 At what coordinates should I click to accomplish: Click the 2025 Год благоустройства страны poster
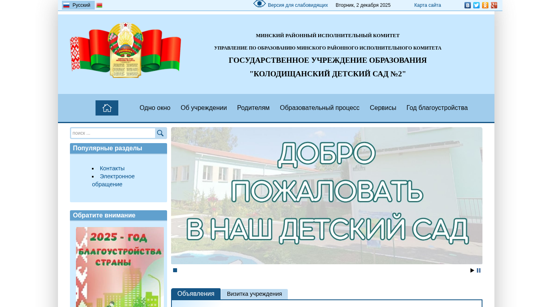[x=120, y=267]
